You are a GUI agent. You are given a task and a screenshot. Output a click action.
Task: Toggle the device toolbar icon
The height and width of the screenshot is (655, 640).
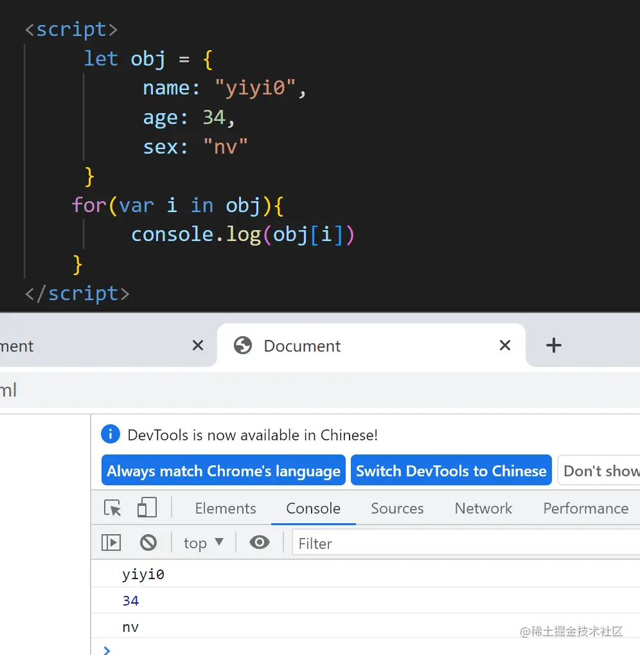pyautogui.click(x=147, y=508)
